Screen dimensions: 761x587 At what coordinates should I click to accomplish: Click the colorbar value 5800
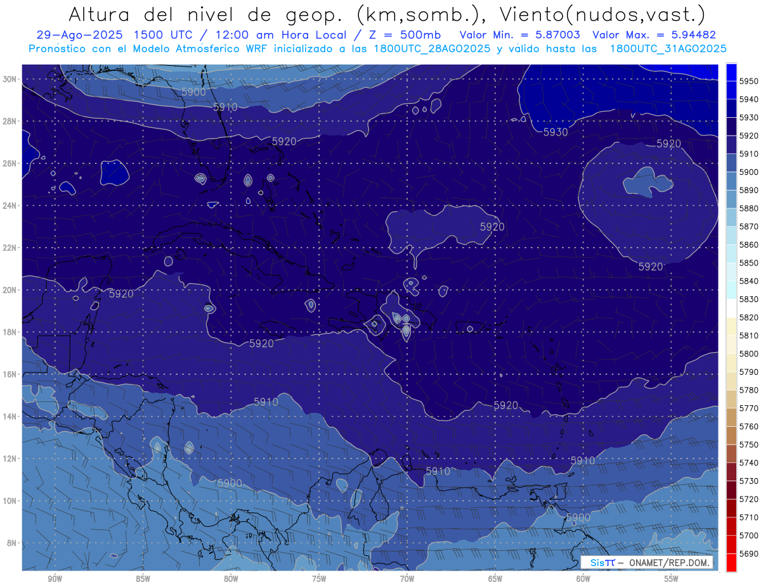coord(748,353)
